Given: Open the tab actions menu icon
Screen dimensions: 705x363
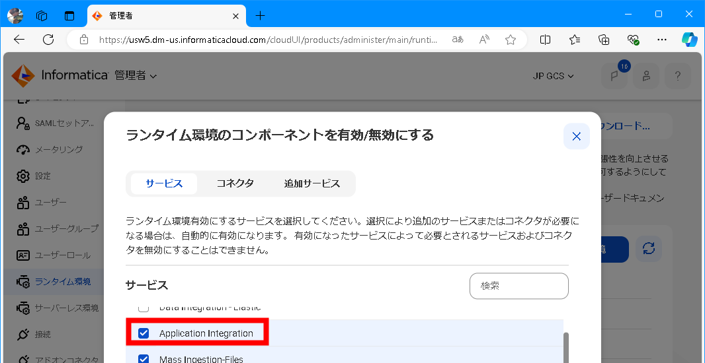Looking at the screenshot, I should pyautogui.click(x=69, y=16).
